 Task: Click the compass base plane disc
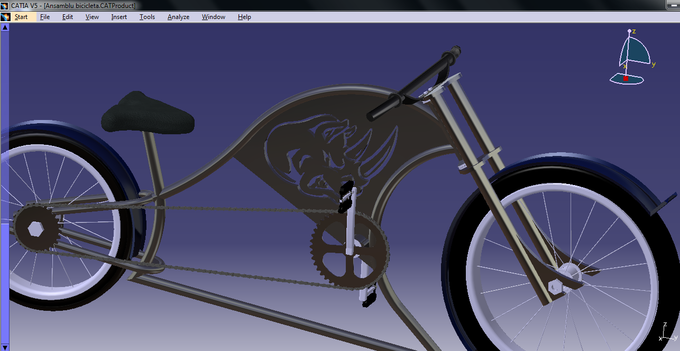tap(627, 79)
